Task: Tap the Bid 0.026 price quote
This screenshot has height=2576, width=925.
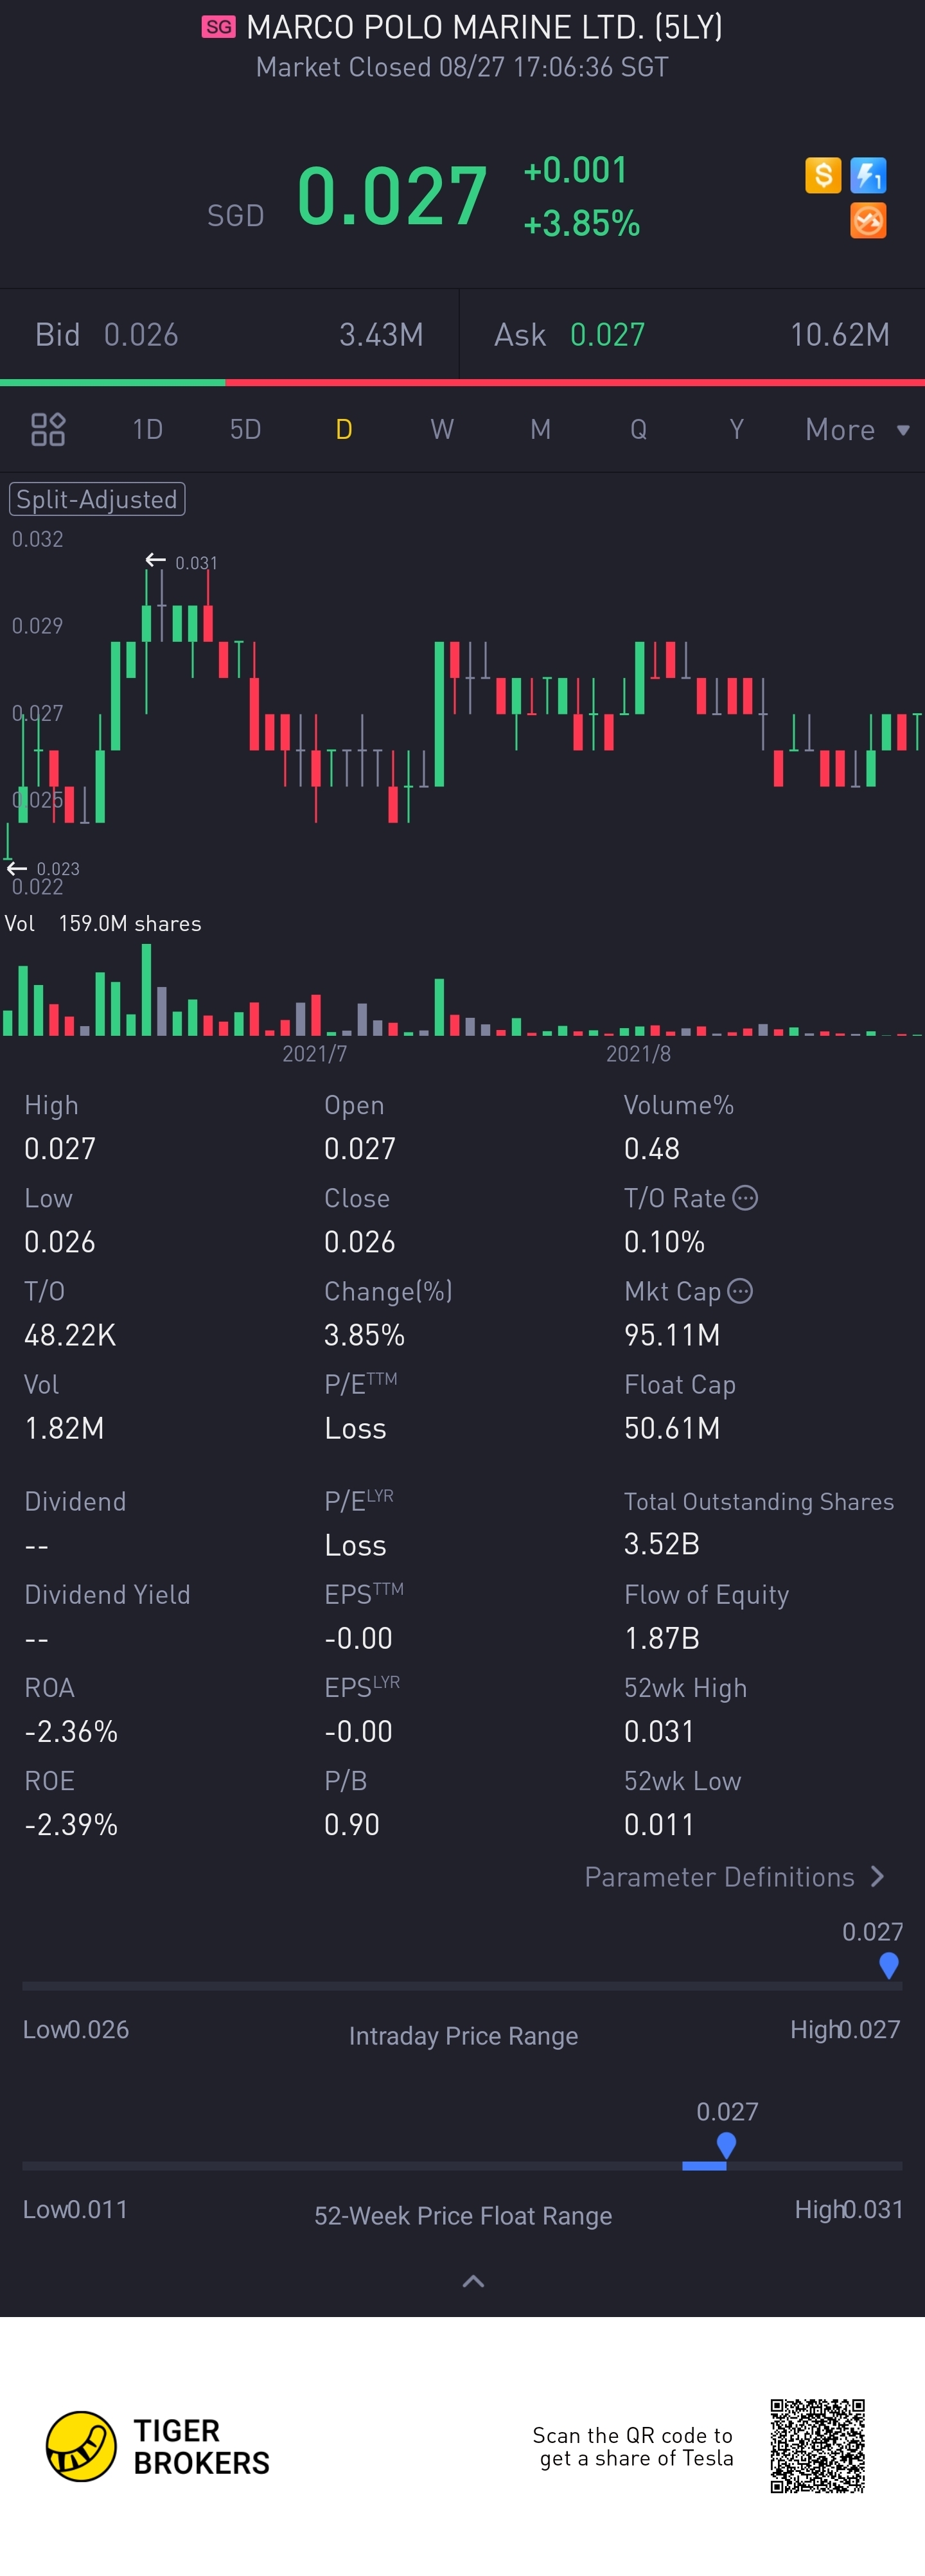Action: pos(141,335)
